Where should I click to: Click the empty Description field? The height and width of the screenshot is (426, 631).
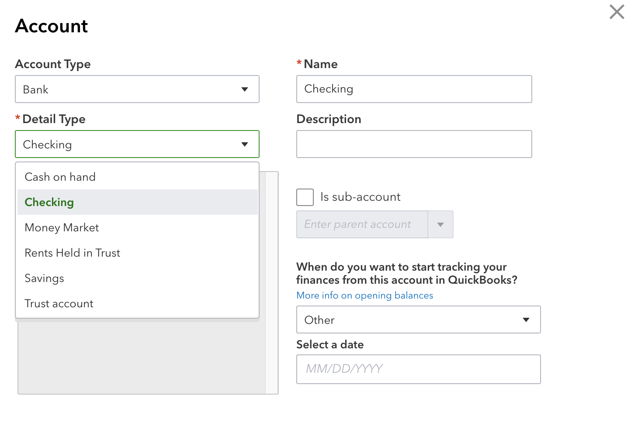coord(414,144)
